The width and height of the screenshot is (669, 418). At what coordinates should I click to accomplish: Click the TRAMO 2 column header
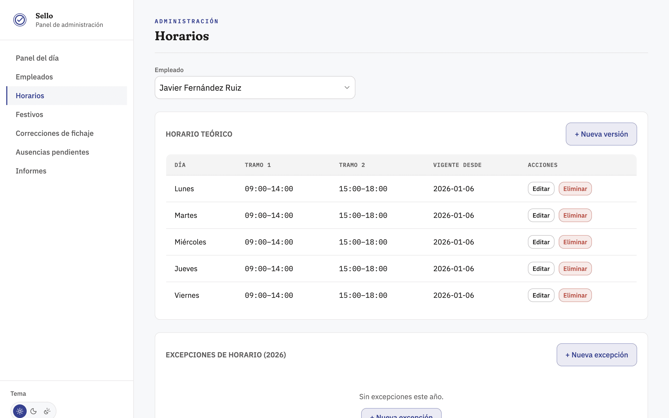(x=352, y=165)
